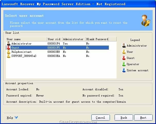Click the rid value 000003EA

click(54, 56)
